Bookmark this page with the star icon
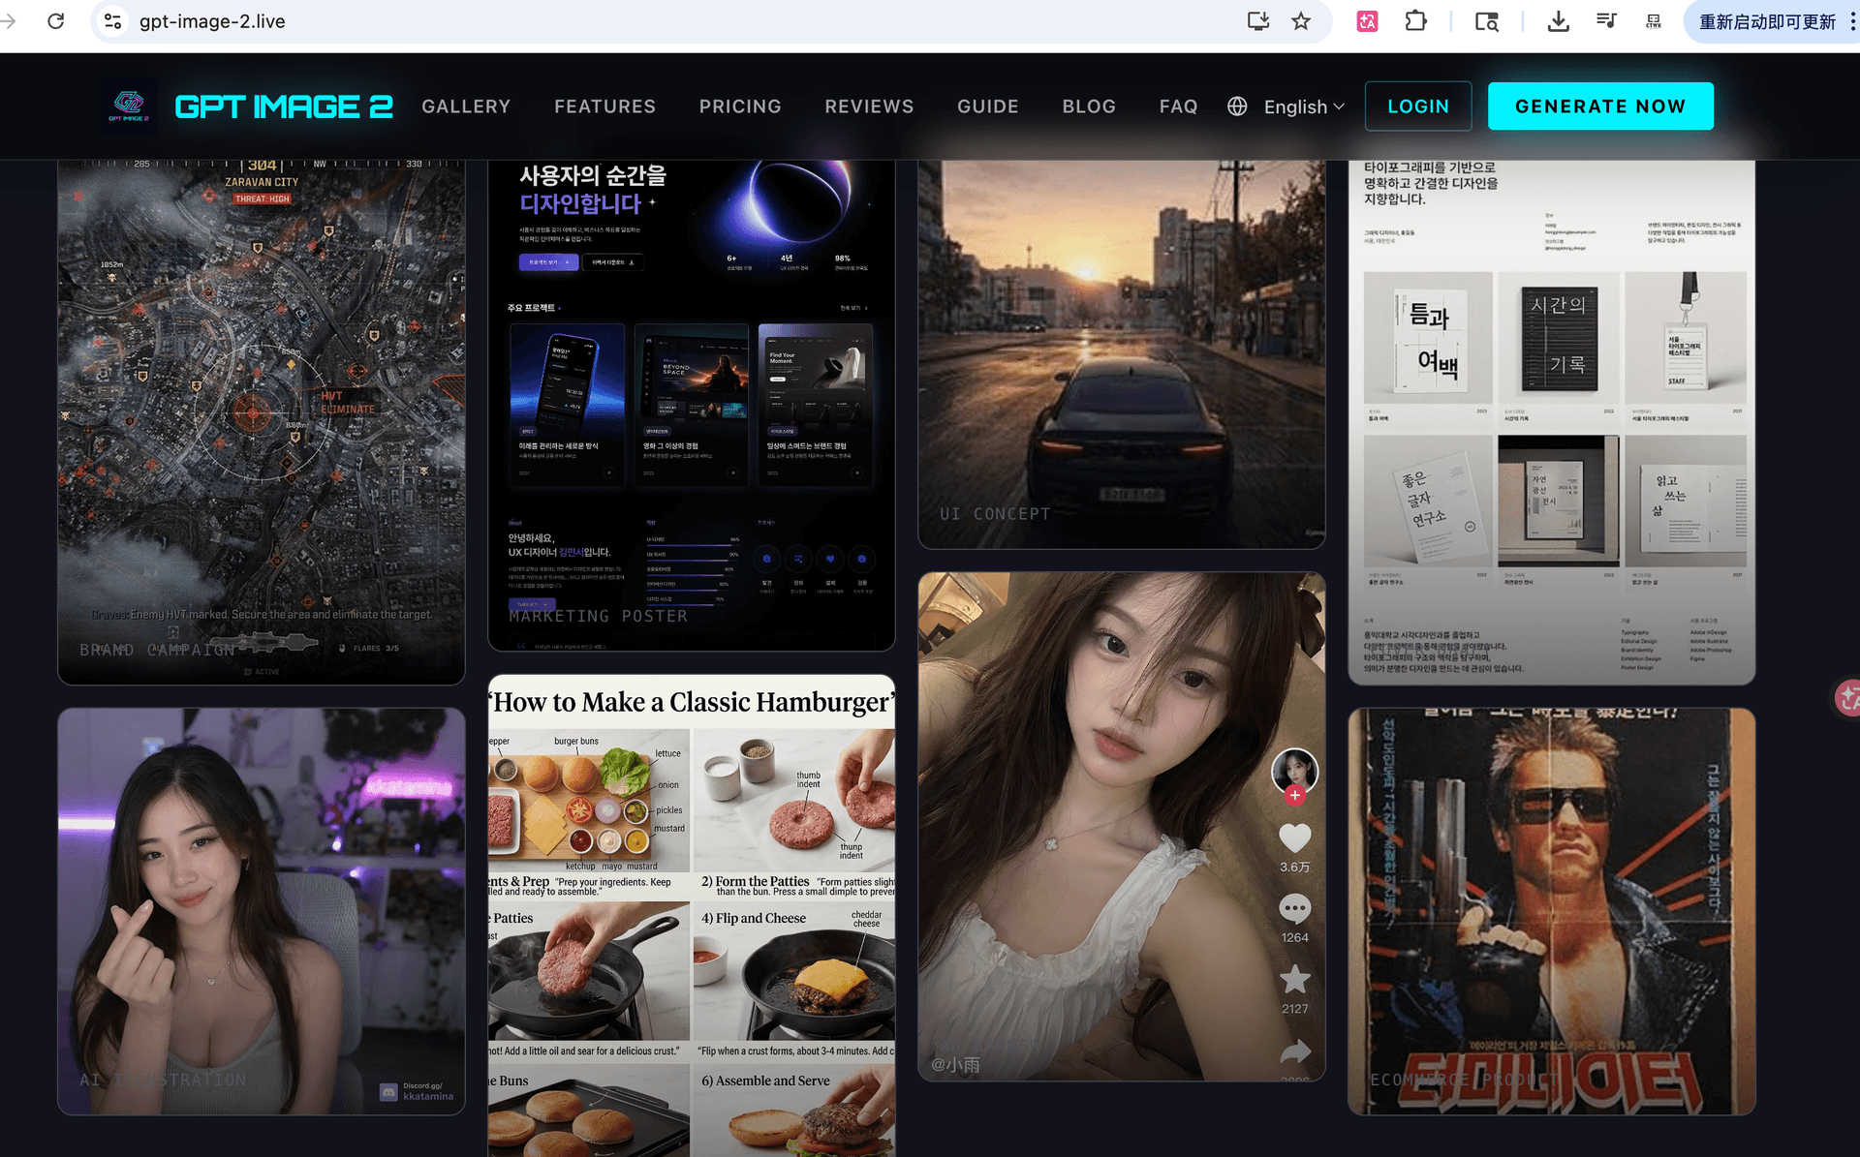Viewport: 1860px width, 1157px height. click(x=1301, y=21)
